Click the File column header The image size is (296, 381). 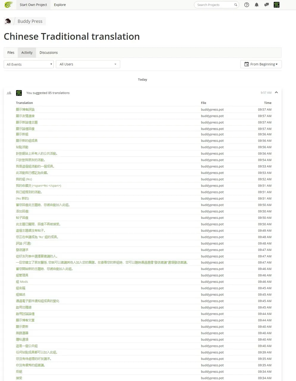coord(203,103)
